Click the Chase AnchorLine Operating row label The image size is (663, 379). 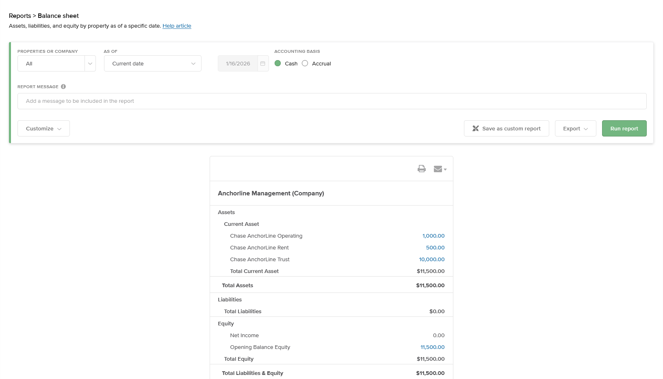(x=266, y=236)
